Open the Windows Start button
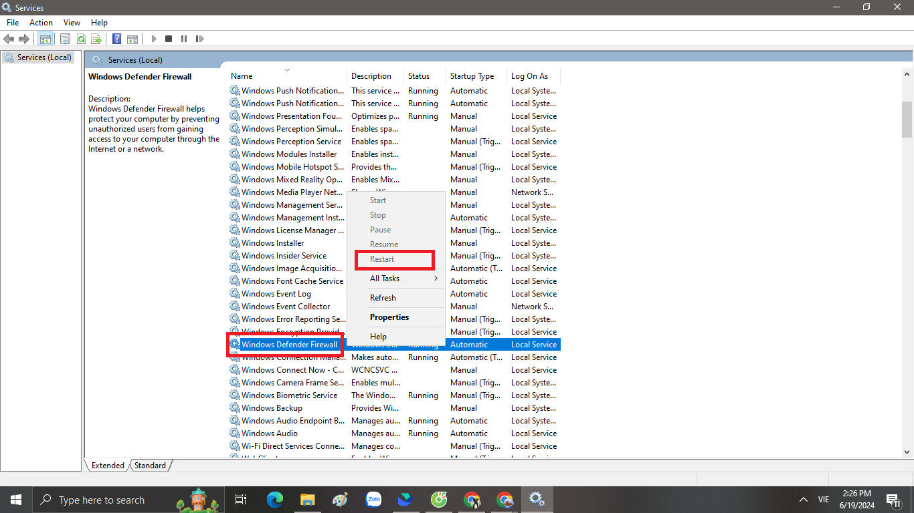Image resolution: width=914 pixels, height=513 pixels. pyautogui.click(x=15, y=500)
